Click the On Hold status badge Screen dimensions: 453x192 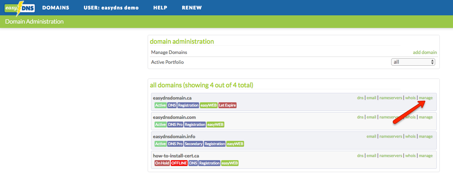[162, 163]
